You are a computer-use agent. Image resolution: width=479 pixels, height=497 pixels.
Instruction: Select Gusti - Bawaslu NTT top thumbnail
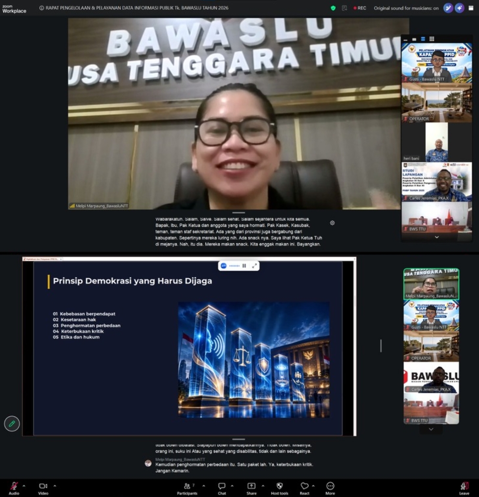tap(437, 63)
